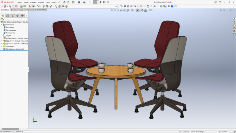Click the Home icon in top toolbar

[x=65, y=2]
